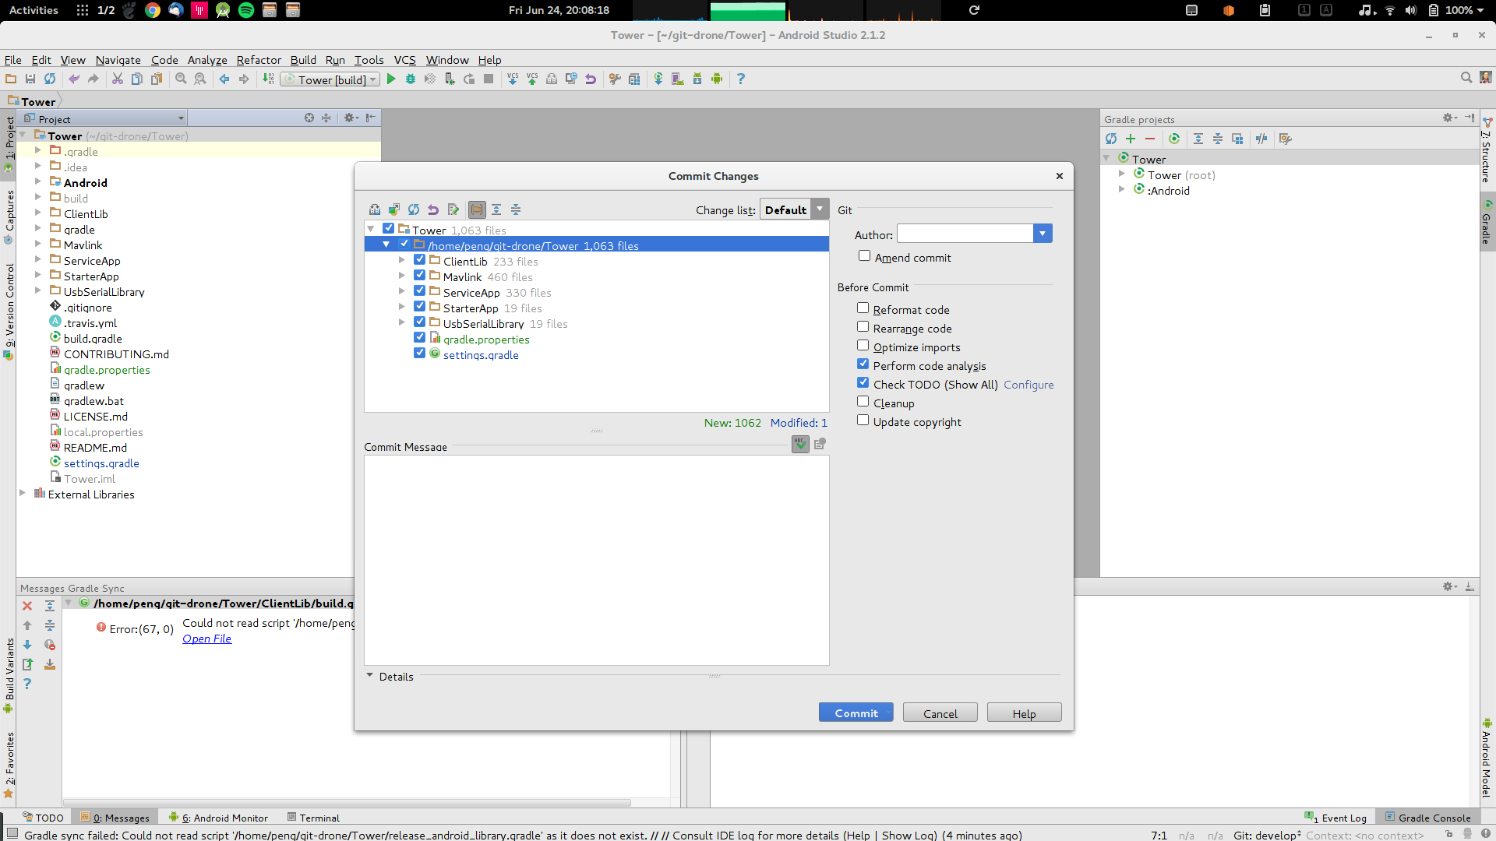Click the search magnifier at top right

click(1466, 78)
